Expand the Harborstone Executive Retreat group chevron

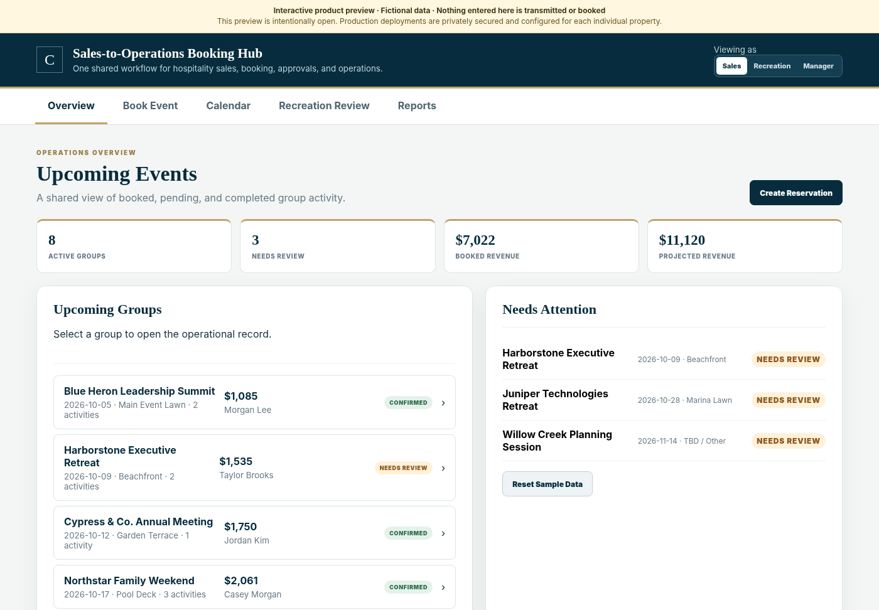(x=443, y=468)
